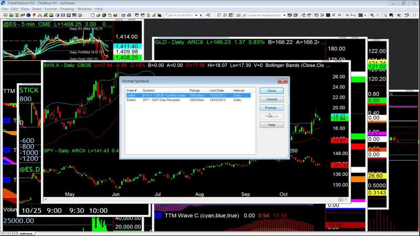Image resolution: width=420 pixels, height=236 pixels.
Task: Open the Help menu
Action: point(99,9)
